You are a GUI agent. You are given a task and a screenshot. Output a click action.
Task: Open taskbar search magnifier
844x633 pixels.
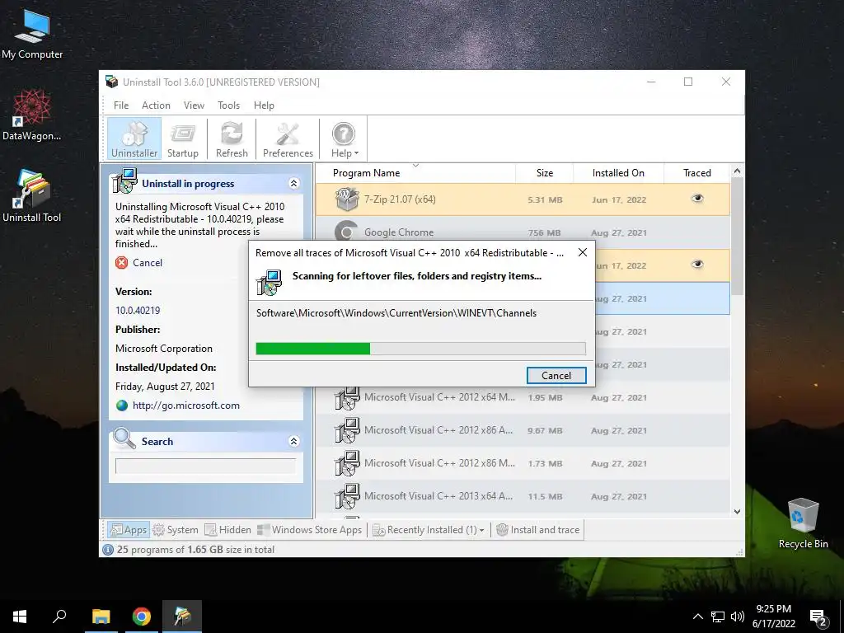click(59, 617)
